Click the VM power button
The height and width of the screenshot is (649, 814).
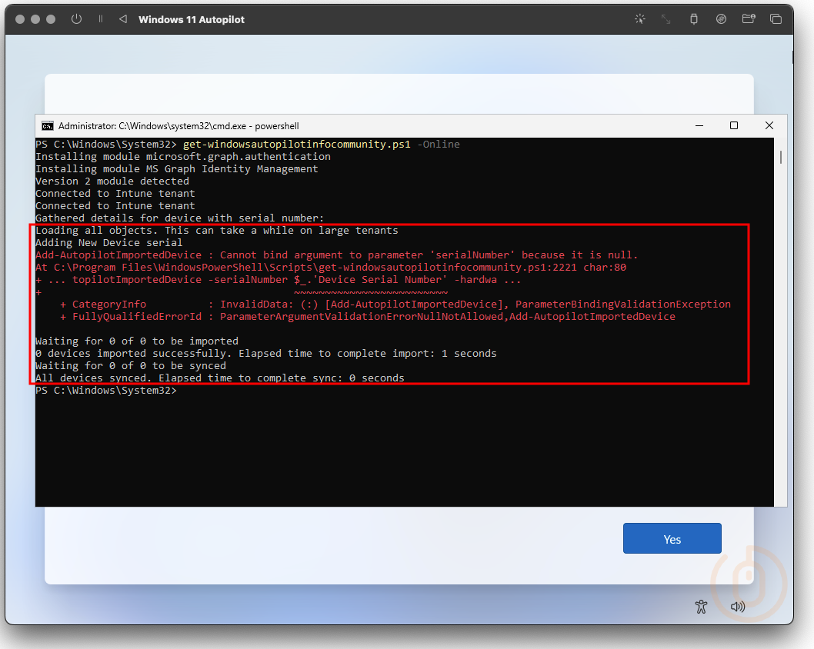(76, 18)
